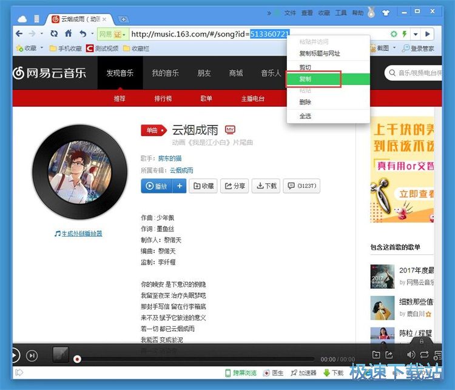Reload page with refresh icon
This screenshot has width=455, height=390.
(x=54, y=34)
